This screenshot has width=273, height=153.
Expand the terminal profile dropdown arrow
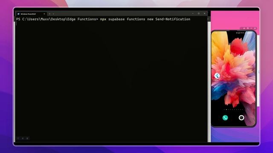pyautogui.click(x=53, y=14)
